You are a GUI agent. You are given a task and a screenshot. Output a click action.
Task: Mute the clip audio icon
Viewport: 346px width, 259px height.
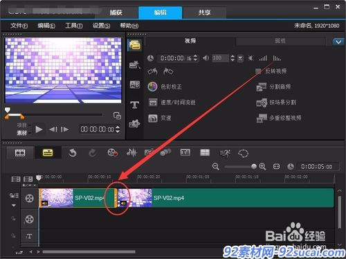(251, 58)
